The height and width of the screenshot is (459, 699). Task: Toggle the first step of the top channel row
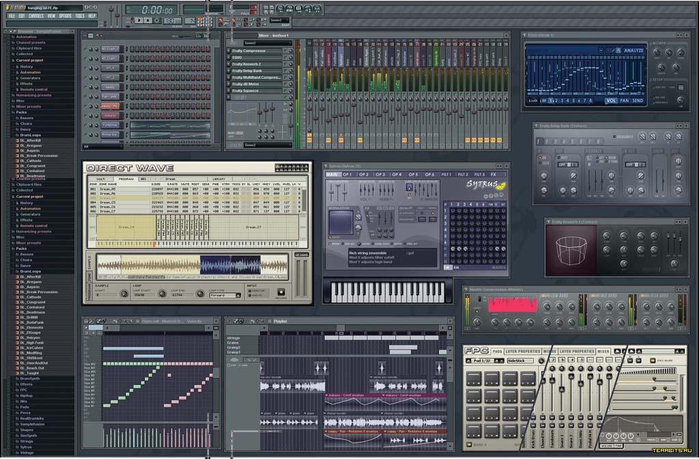tap(132, 49)
